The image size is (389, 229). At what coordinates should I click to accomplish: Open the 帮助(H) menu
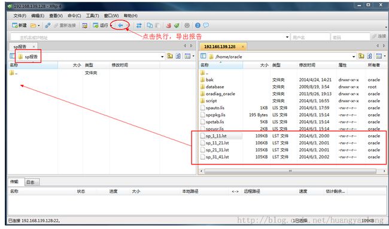130,16
